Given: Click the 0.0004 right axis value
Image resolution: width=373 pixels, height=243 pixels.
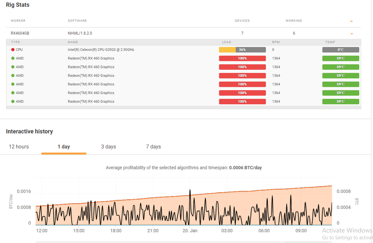Looking at the screenshot, I should (x=344, y=207).
